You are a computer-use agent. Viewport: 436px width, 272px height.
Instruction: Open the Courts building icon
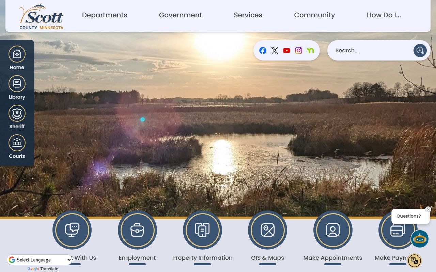pos(17,143)
